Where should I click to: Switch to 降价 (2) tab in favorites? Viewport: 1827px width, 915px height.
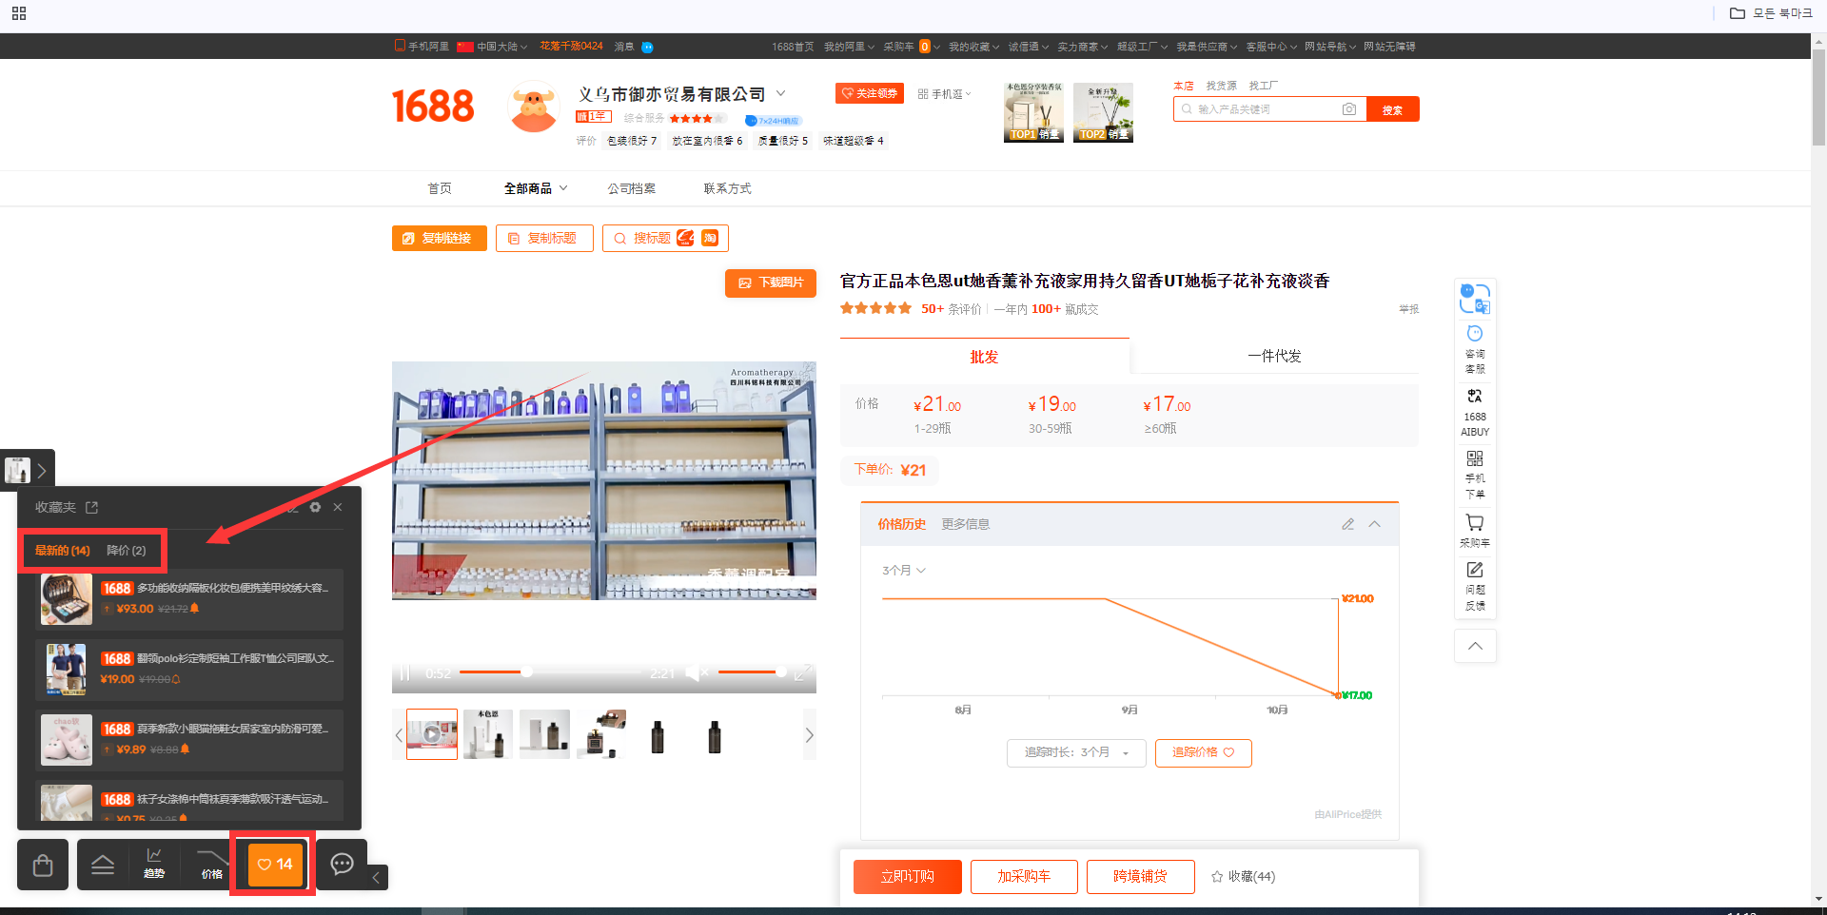pyautogui.click(x=126, y=551)
